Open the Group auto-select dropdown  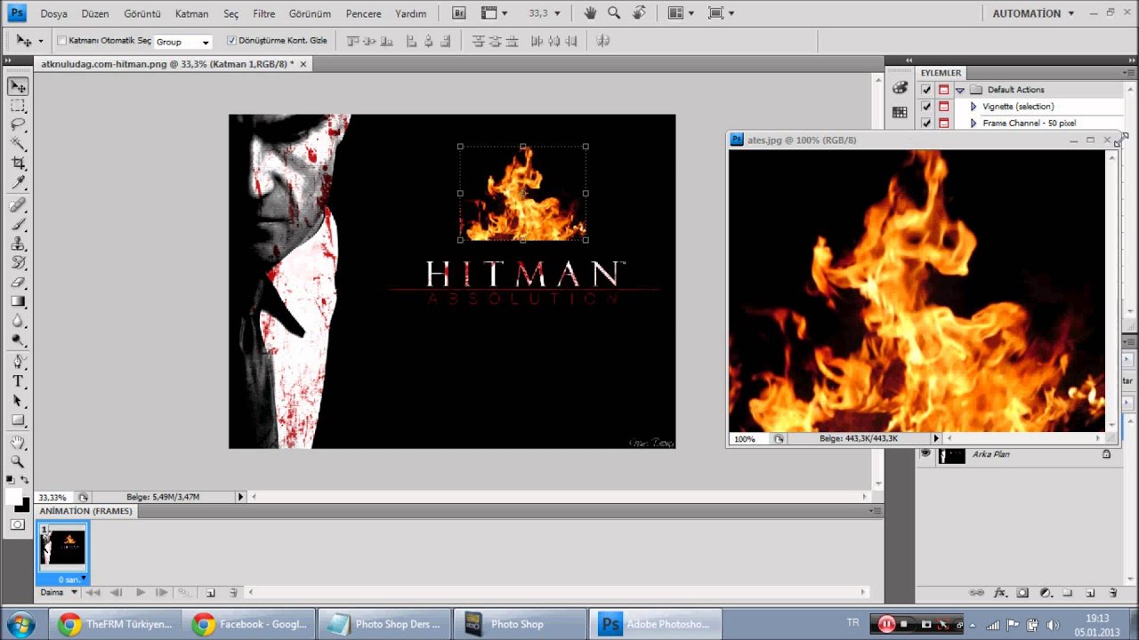[x=182, y=42]
